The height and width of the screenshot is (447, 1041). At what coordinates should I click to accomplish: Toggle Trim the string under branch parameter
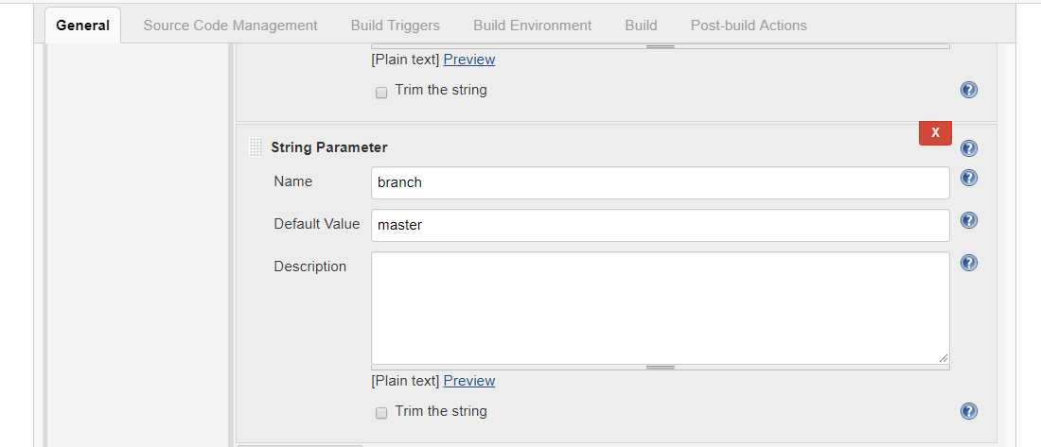[381, 413]
